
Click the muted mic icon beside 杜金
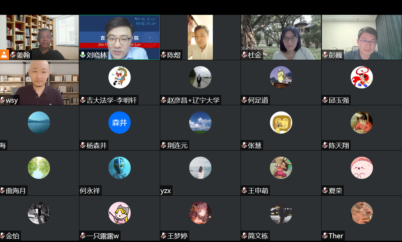(x=244, y=55)
